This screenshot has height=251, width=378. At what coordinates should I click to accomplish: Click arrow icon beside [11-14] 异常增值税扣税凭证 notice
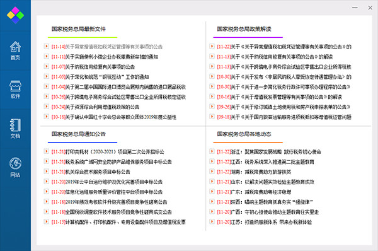pos(46,46)
